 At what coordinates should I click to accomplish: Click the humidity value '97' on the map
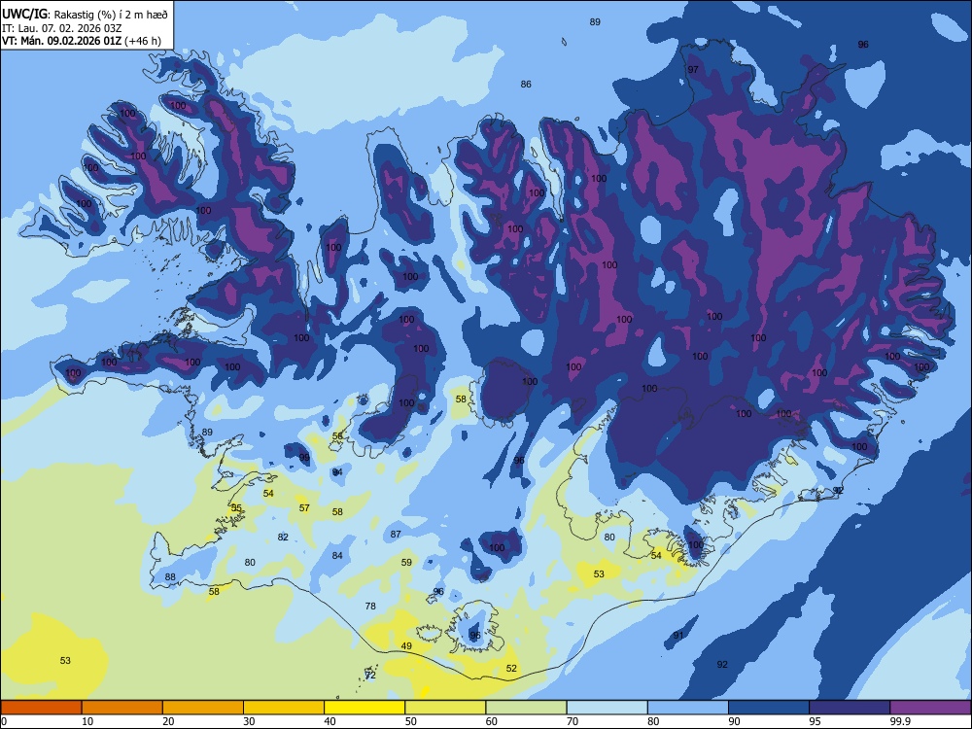tap(693, 69)
